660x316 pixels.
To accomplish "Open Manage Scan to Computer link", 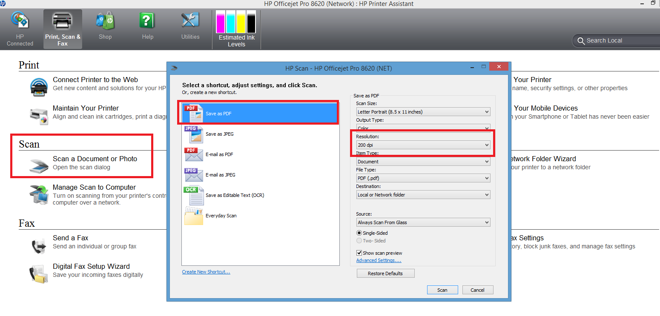I will pyautogui.click(x=94, y=187).
